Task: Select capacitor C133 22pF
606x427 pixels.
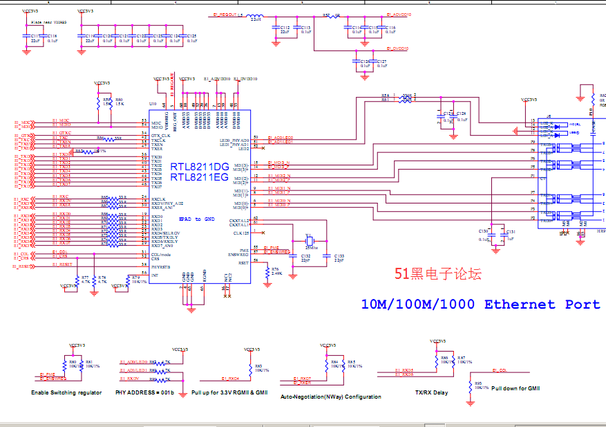Action: (x=327, y=256)
